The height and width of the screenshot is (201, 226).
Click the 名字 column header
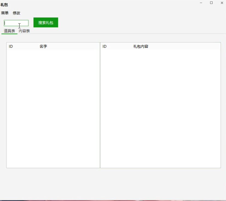coord(43,46)
